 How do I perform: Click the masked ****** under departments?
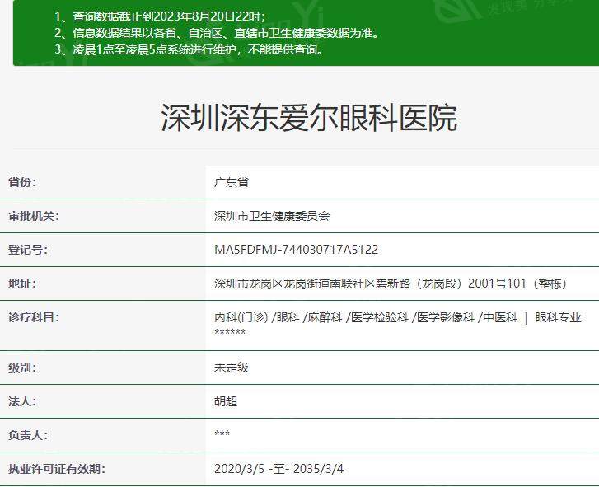[x=230, y=332]
